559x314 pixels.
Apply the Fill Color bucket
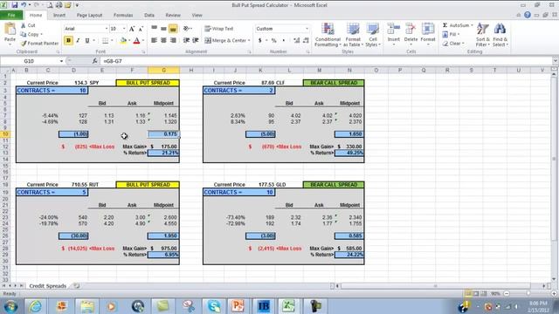[123, 41]
